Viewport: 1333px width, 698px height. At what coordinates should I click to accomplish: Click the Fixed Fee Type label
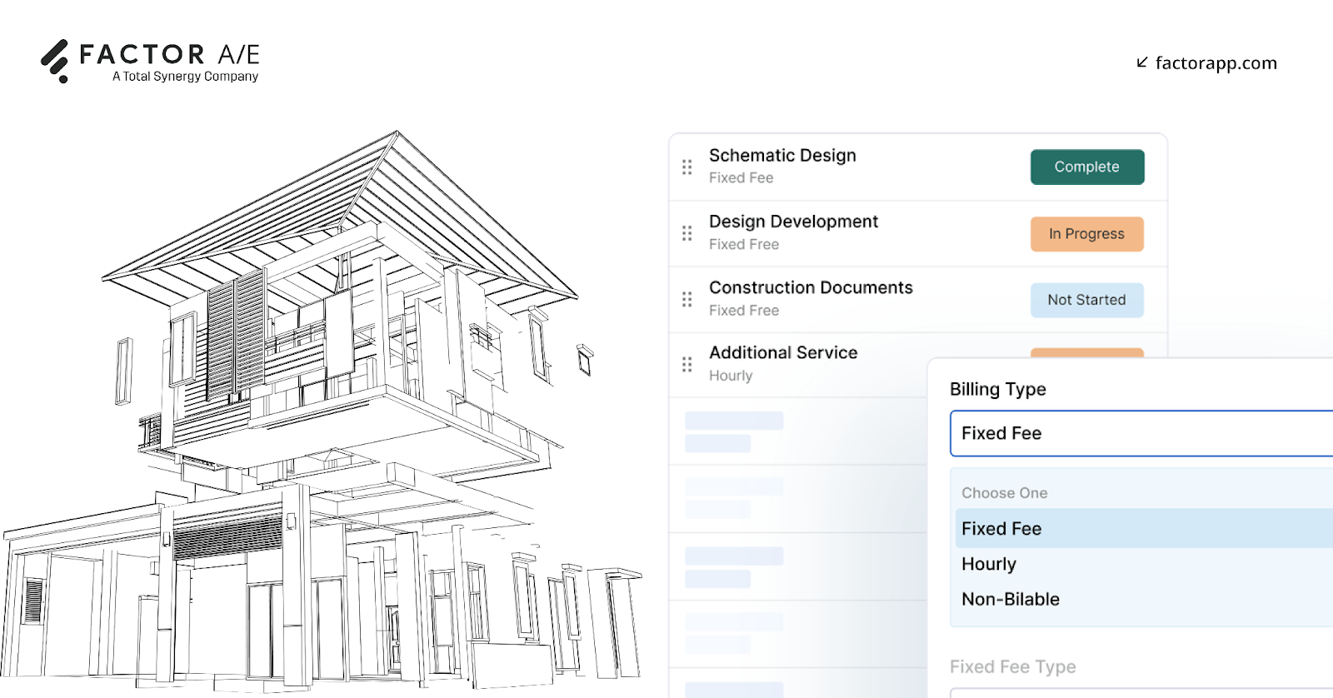pos(1012,666)
